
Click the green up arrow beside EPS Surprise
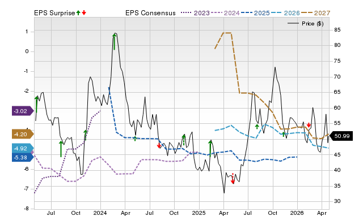(78, 13)
